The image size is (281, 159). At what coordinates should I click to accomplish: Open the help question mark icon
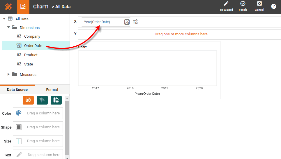pyautogui.click(x=273, y=6)
